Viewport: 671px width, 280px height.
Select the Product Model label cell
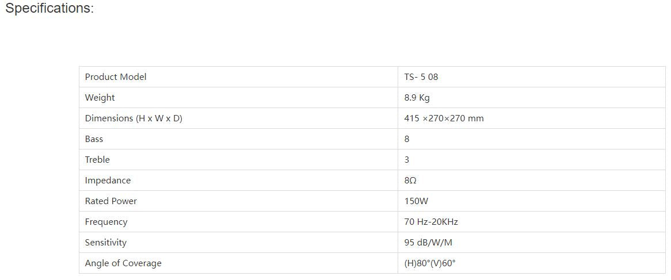116,77
